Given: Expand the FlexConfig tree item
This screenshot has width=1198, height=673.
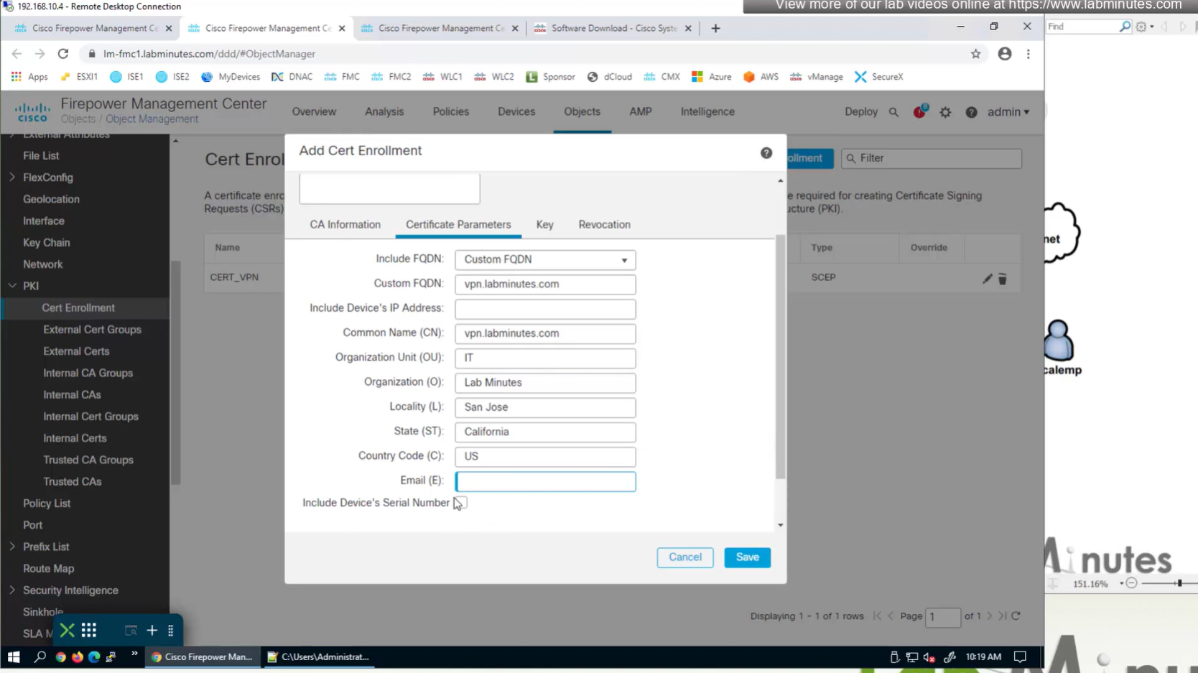Looking at the screenshot, I should (x=12, y=177).
